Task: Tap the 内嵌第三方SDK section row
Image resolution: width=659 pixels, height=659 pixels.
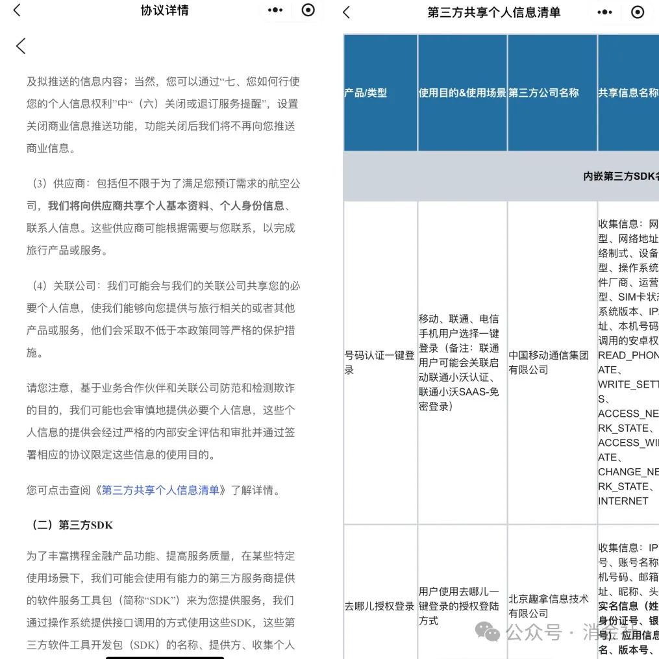Action: (x=501, y=176)
